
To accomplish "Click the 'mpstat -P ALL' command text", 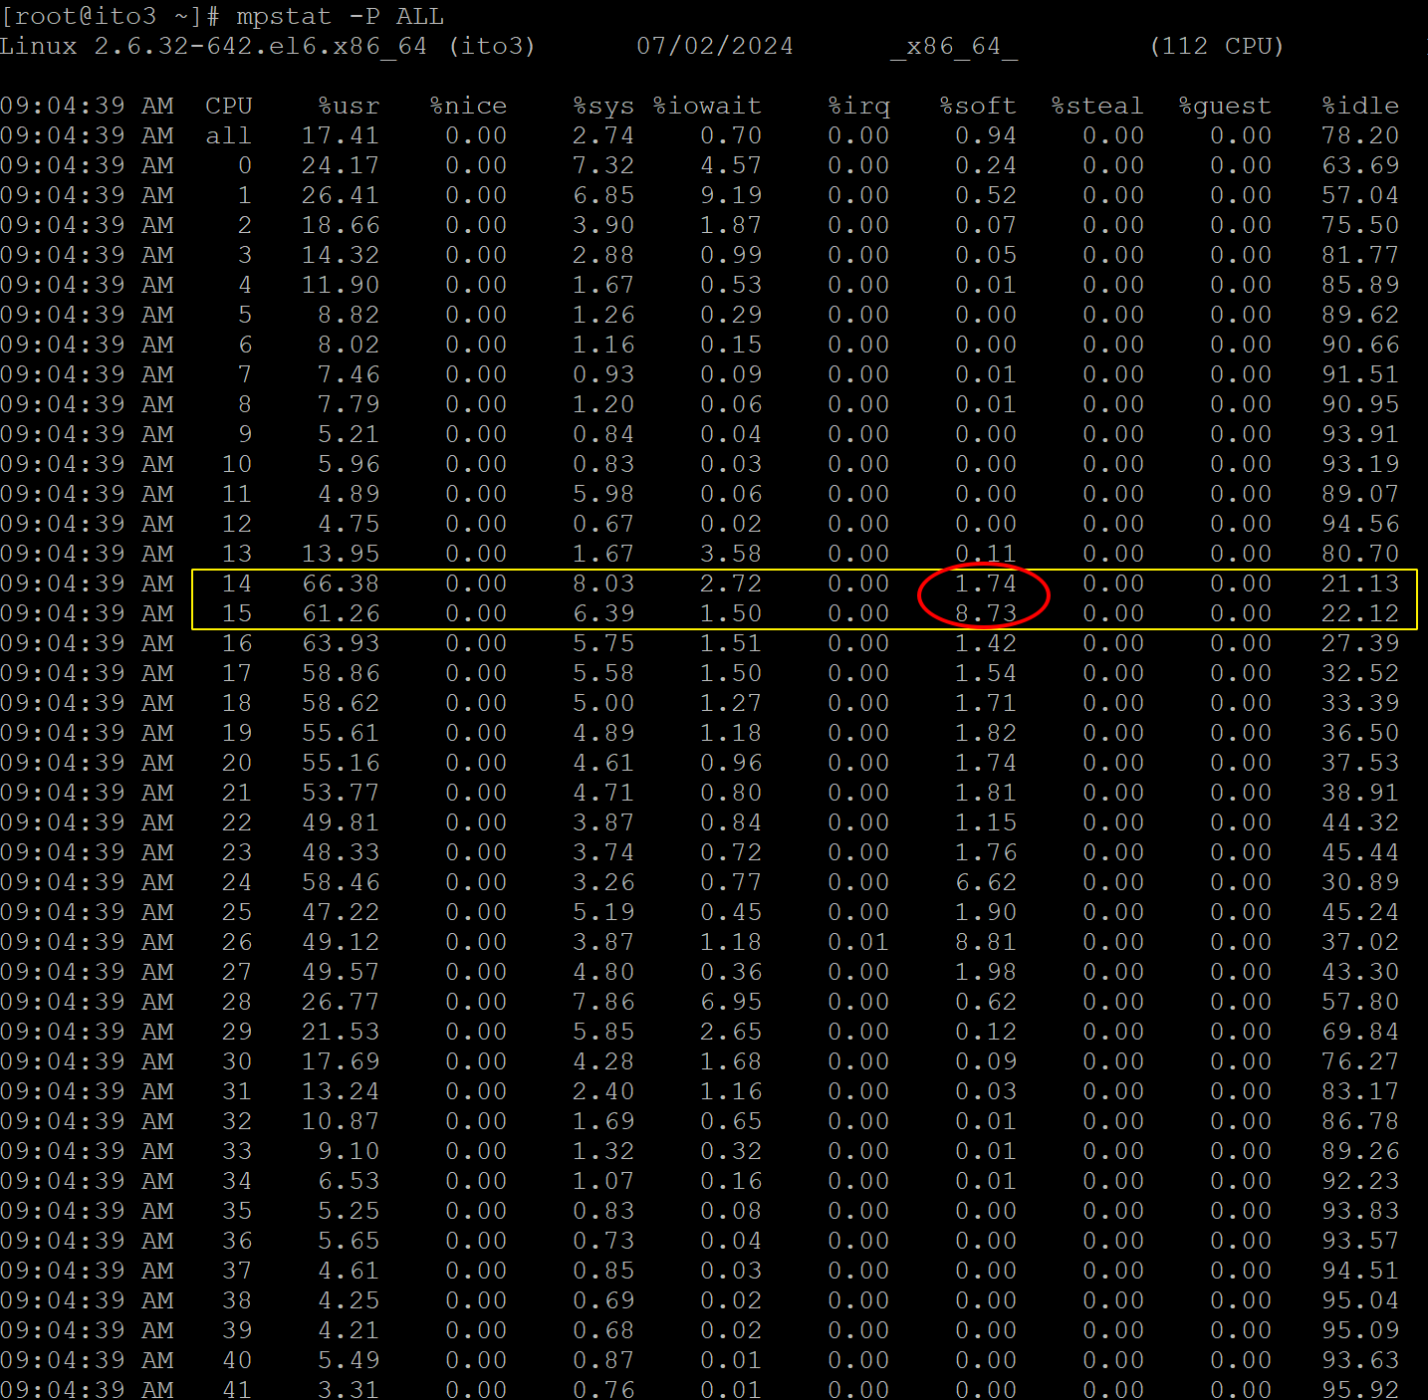I will click(x=341, y=16).
